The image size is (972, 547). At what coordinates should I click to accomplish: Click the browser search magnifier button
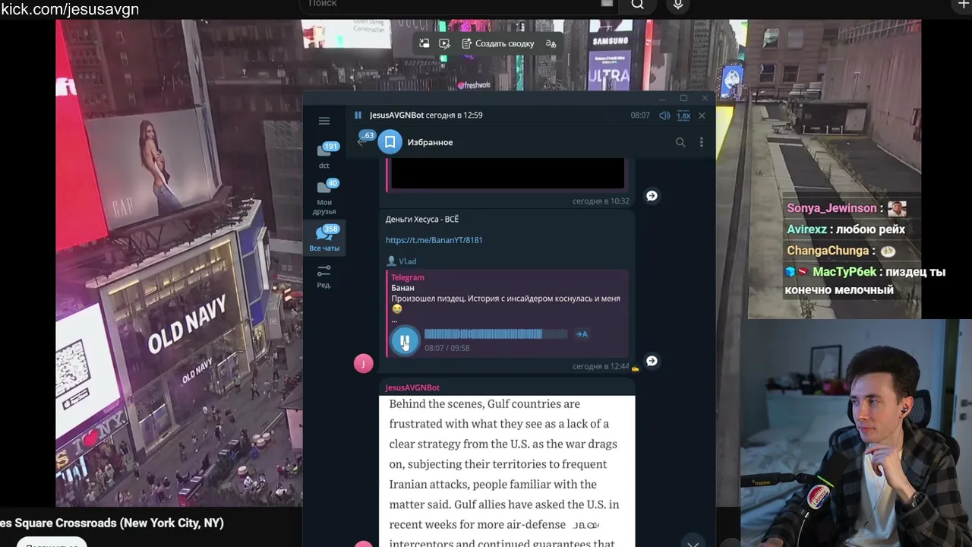[638, 5]
